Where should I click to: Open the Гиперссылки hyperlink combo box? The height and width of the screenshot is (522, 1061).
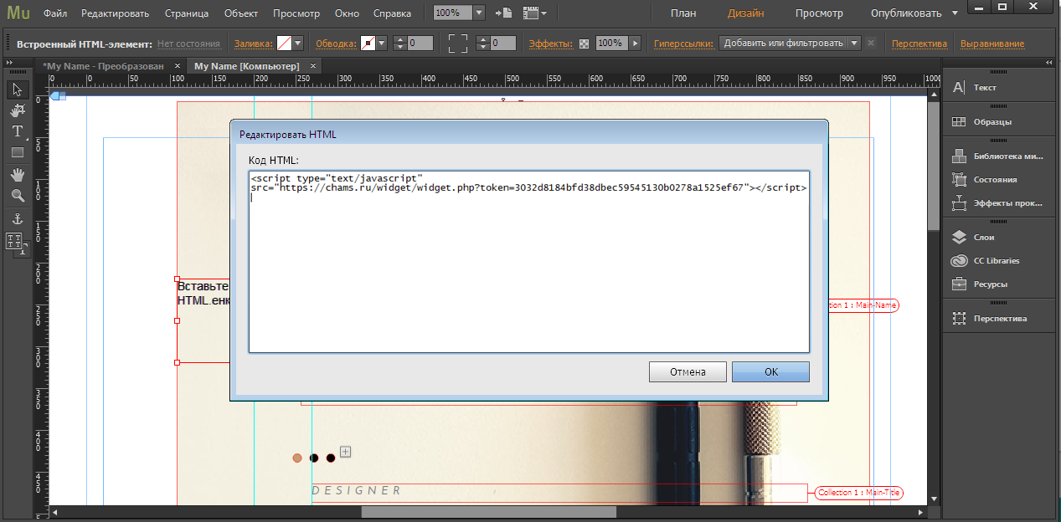(x=791, y=43)
